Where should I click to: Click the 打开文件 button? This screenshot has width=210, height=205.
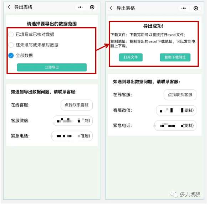(131, 57)
